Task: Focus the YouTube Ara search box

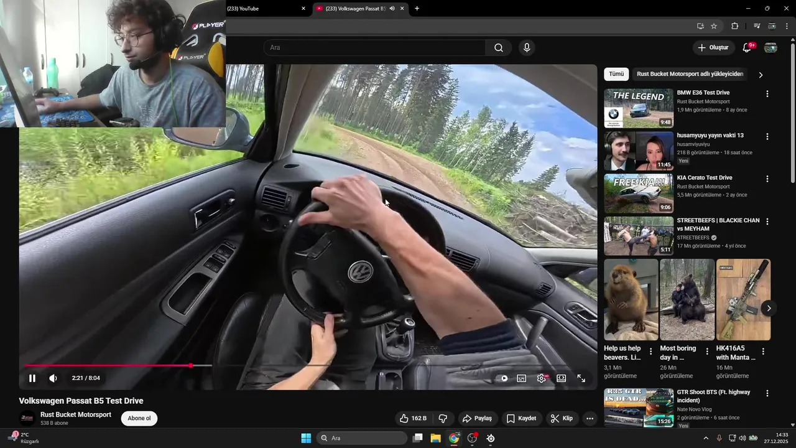Action: (374, 48)
